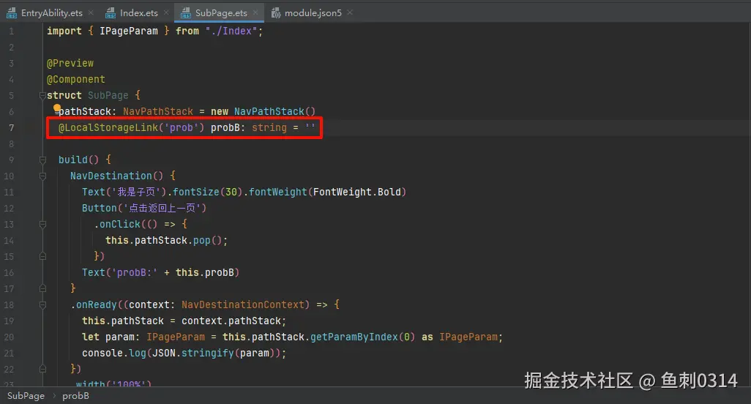This screenshot has height=404, width=751.
Task: Click the 'prob' string on line 7
Action: pyautogui.click(x=181, y=127)
